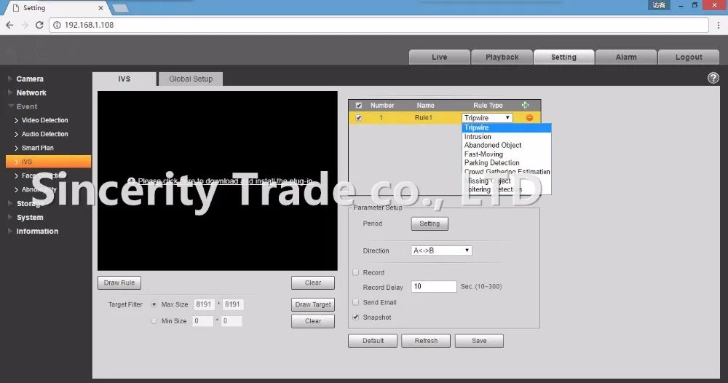Choose Crowd Gathering Estimation rule type
The height and width of the screenshot is (383, 728).
click(x=507, y=172)
